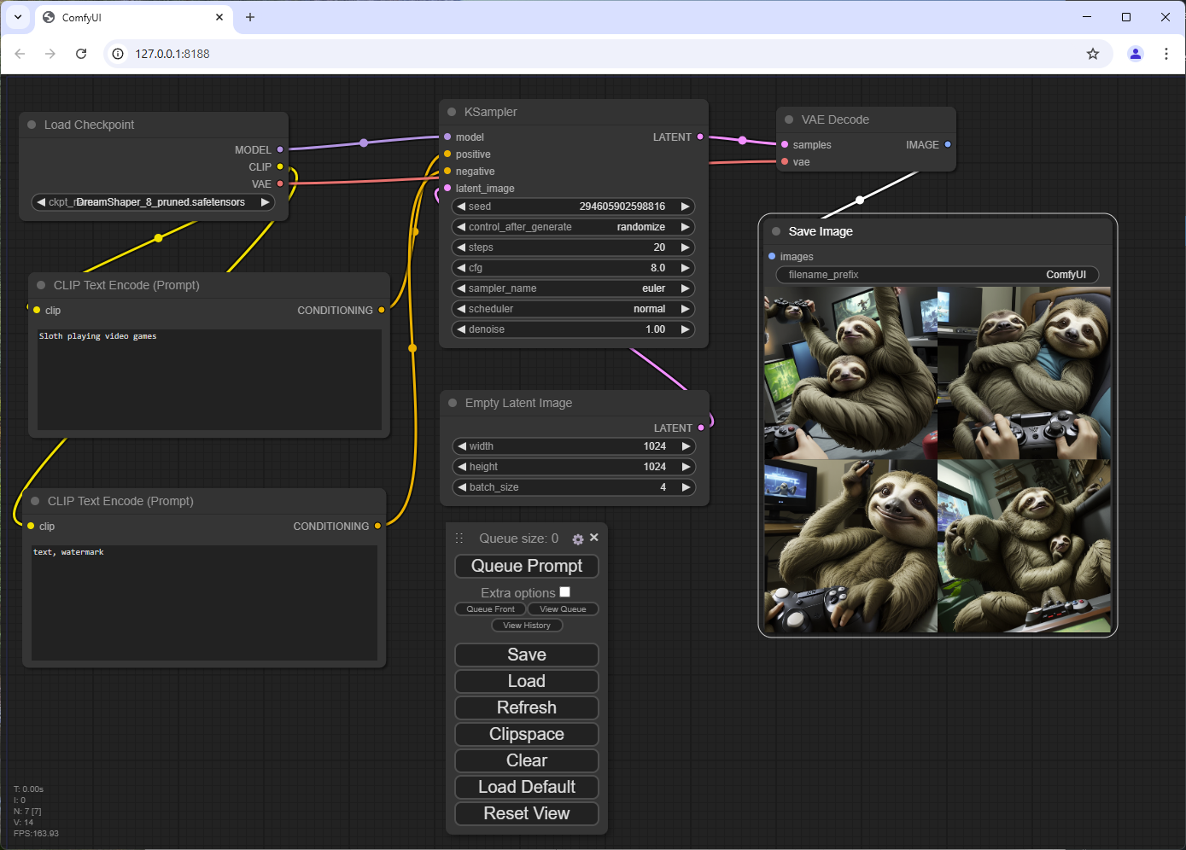This screenshot has height=850, width=1186.
Task: Reload the ComfyUI page
Action: [81, 54]
